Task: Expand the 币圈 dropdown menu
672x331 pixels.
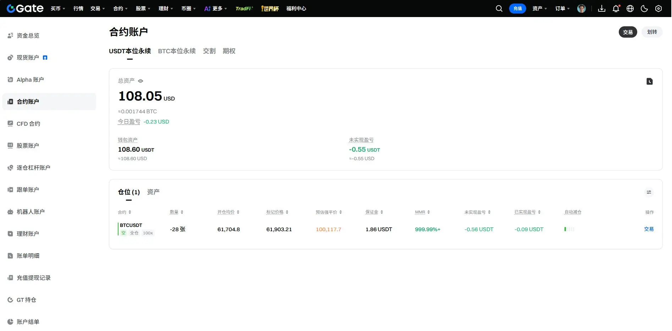Action: [x=188, y=9]
